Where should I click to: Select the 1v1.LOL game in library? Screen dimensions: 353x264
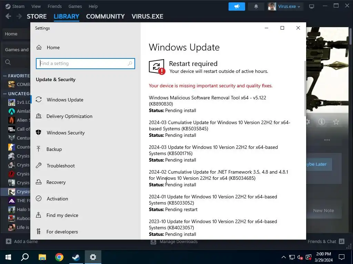pyautogui.click(x=19, y=102)
